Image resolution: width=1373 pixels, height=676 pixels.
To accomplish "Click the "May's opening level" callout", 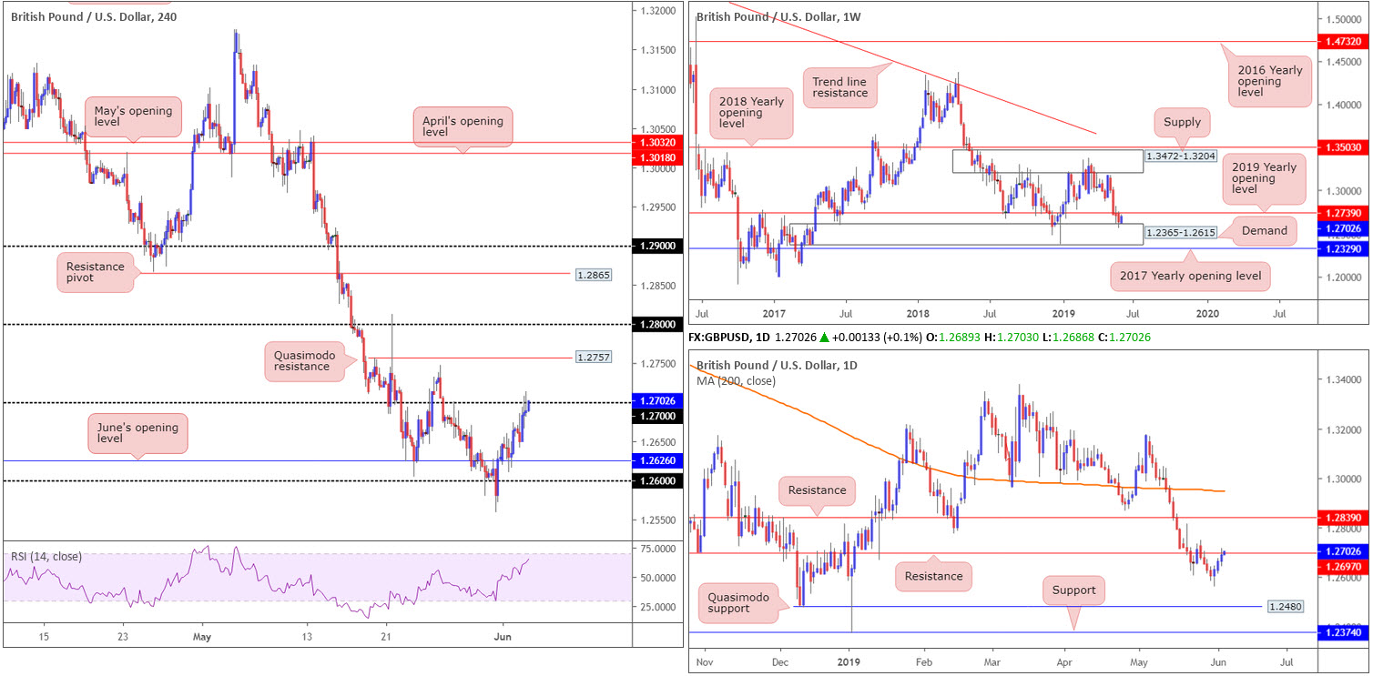I will pos(134,116).
